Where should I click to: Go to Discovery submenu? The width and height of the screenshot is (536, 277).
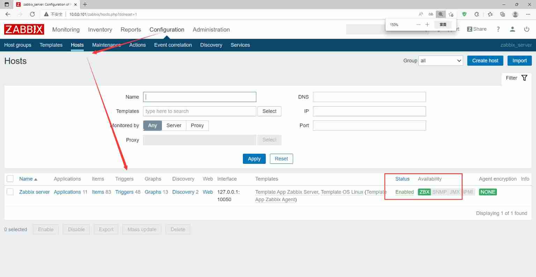[211, 45]
